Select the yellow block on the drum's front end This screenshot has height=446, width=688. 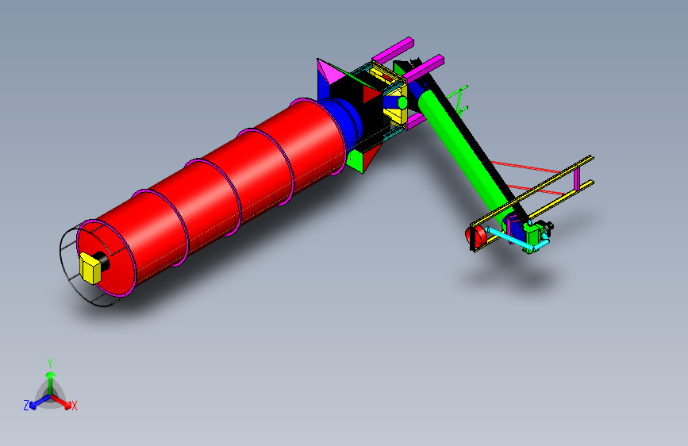pyautogui.click(x=90, y=267)
